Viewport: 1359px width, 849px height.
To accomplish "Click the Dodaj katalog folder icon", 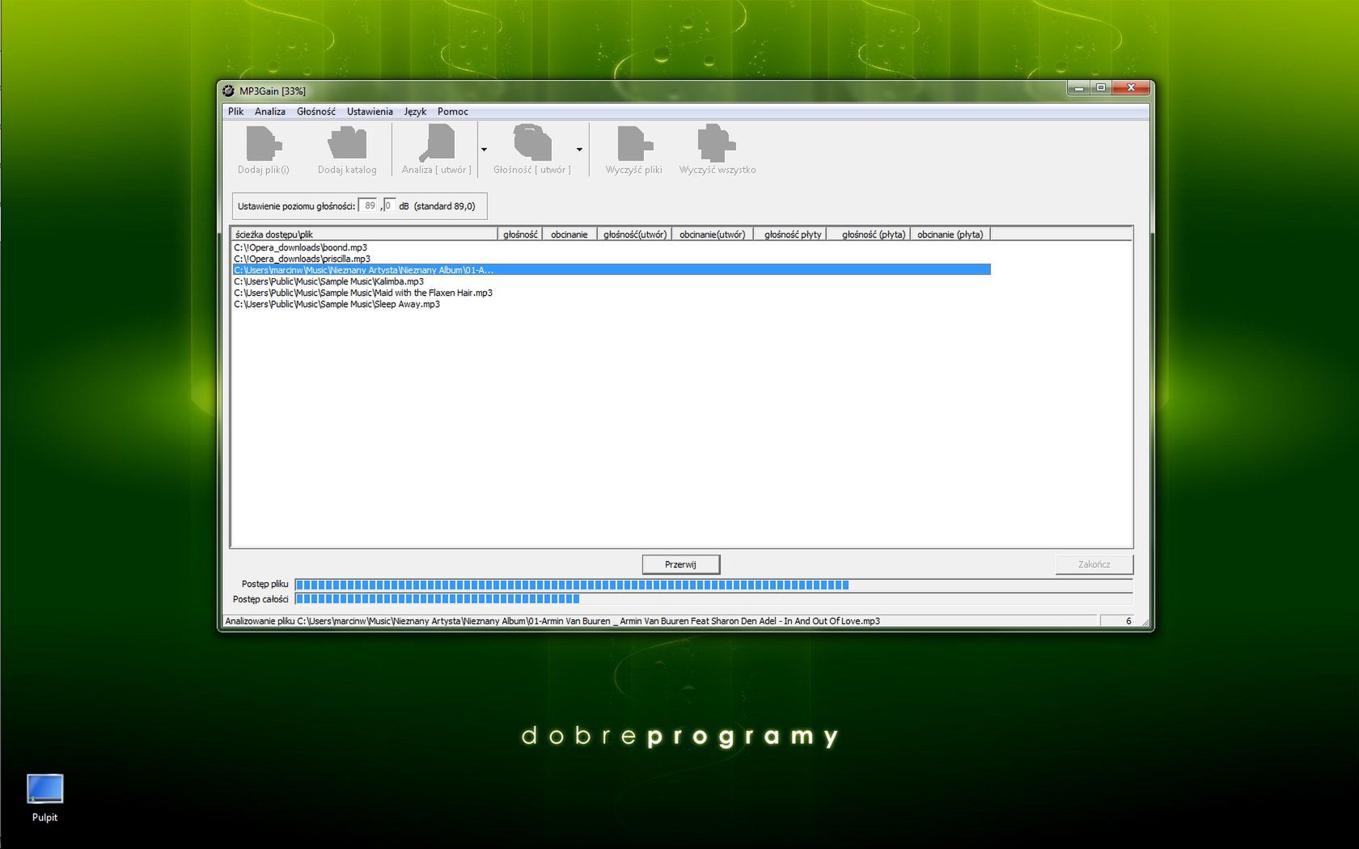I will click(x=347, y=143).
